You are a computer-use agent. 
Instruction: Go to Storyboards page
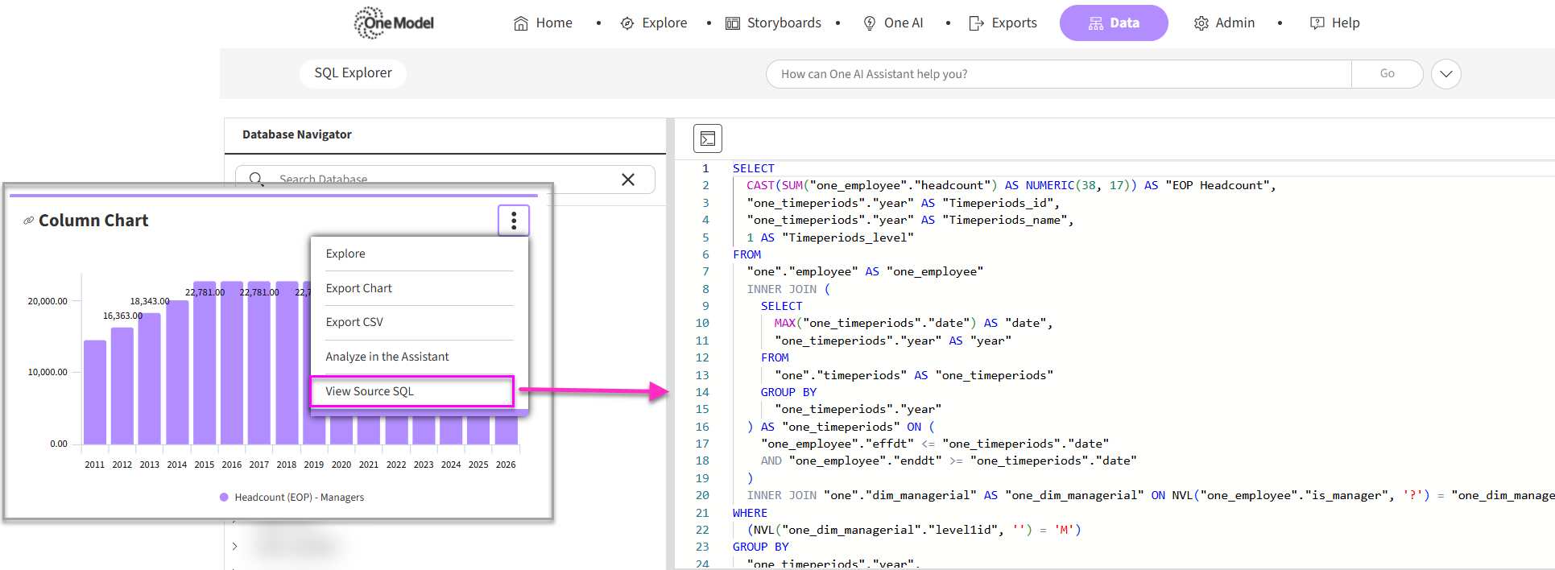(773, 23)
